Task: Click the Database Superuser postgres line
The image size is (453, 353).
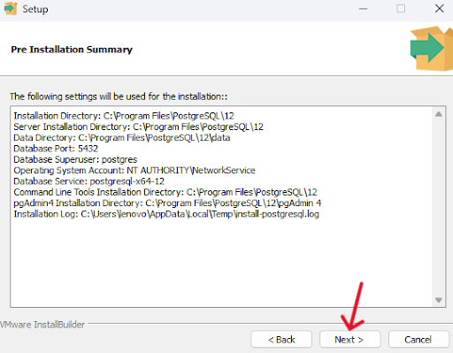Action: click(75, 159)
